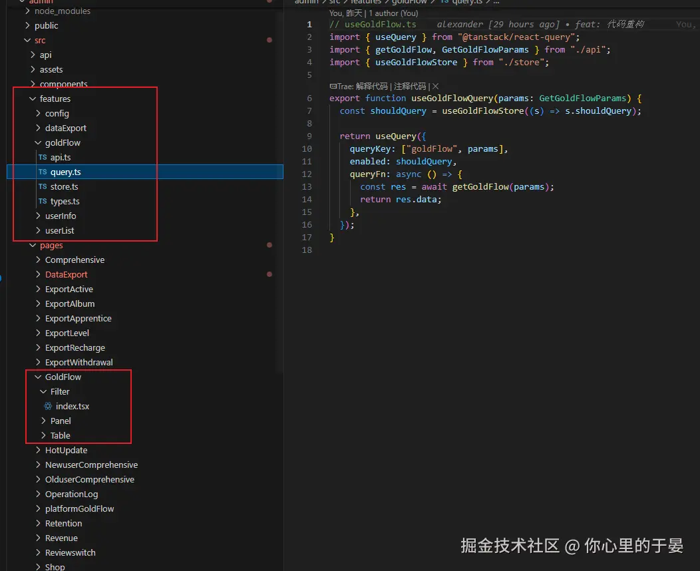Expand the Panel folder chevron
This screenshot has height=571, width=700.
[x=44, y=421]
